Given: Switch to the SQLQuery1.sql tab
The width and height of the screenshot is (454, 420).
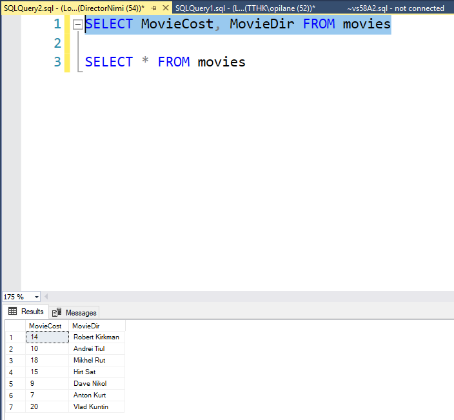Looking at the screenshot, I should tap(245, 8).
